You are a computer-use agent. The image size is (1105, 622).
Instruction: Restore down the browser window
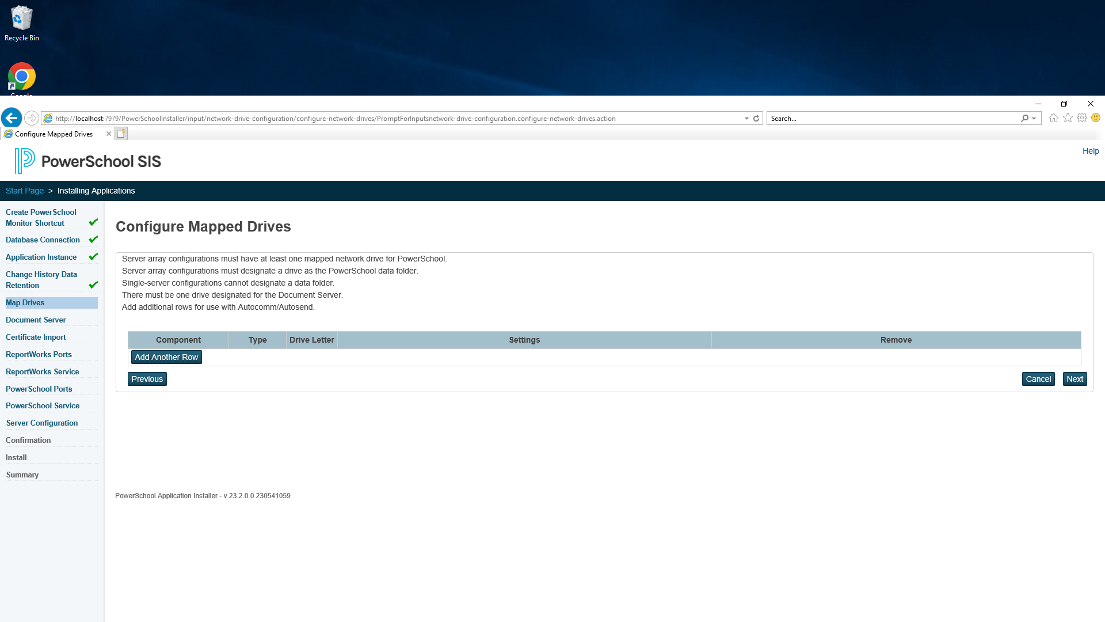[x=1064, y=104]
